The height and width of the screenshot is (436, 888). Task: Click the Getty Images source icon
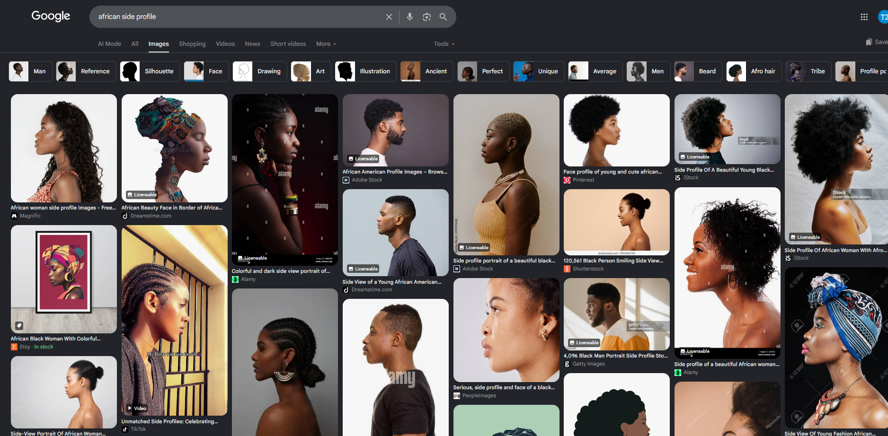tap(567, 364)
